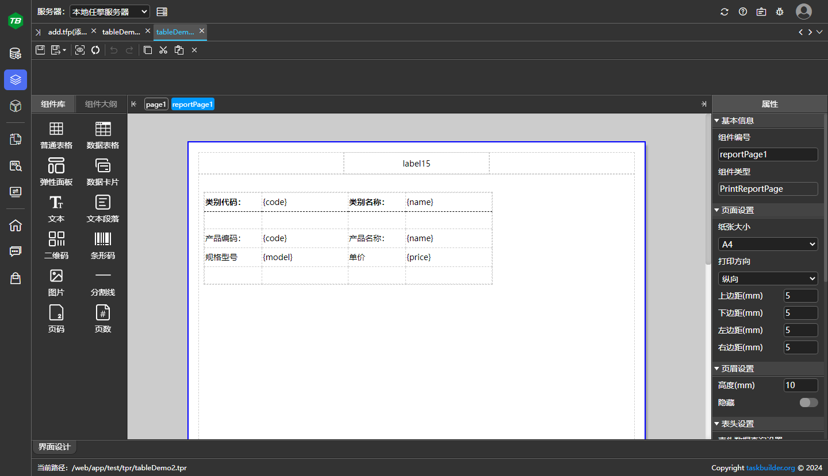
Task: Select the 条形码 barcode component
Action: (103, 246)
